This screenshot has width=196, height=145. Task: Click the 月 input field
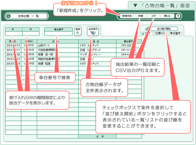pos(31,34)
